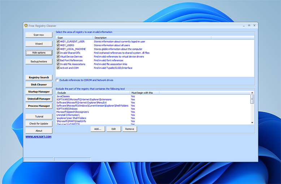
Task: Toggle HKEY_LOCAL_MACHINE checkbox
Action: (x=58, y=49)
